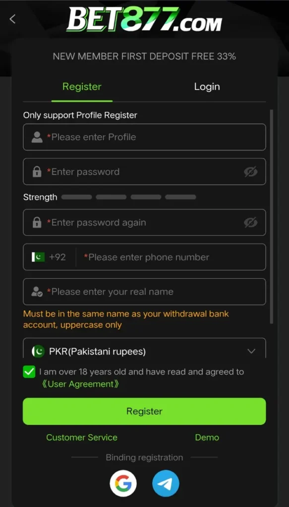
Task: Open Customer Service
Action: (x=82, y=438)
